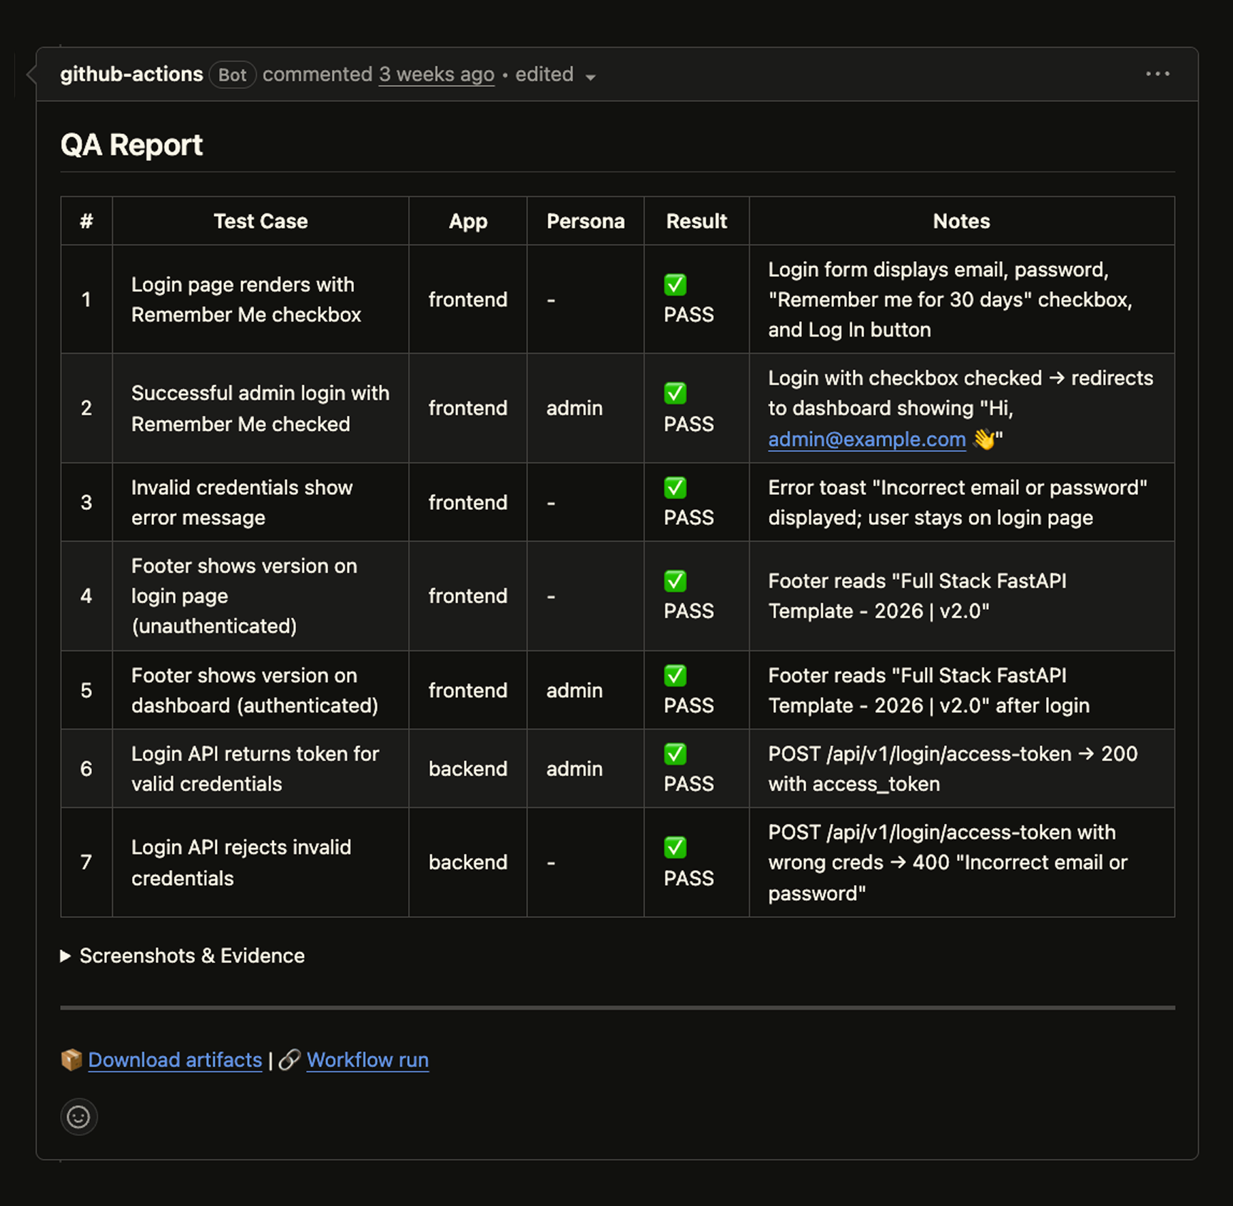Click the add reaction smiley icon

coord(78,1116)
